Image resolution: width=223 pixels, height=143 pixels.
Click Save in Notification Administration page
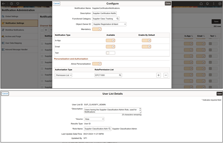pos(216,21)
